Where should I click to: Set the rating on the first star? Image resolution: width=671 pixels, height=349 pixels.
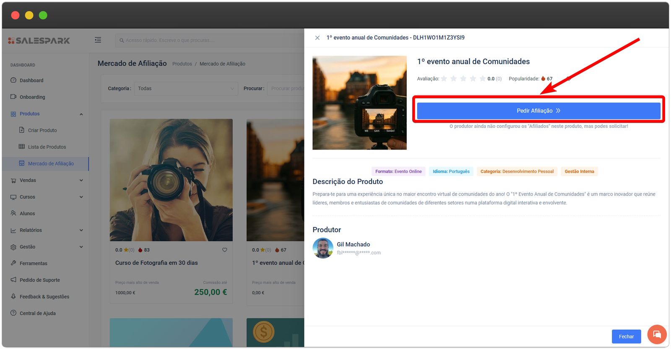coord(444,79)
